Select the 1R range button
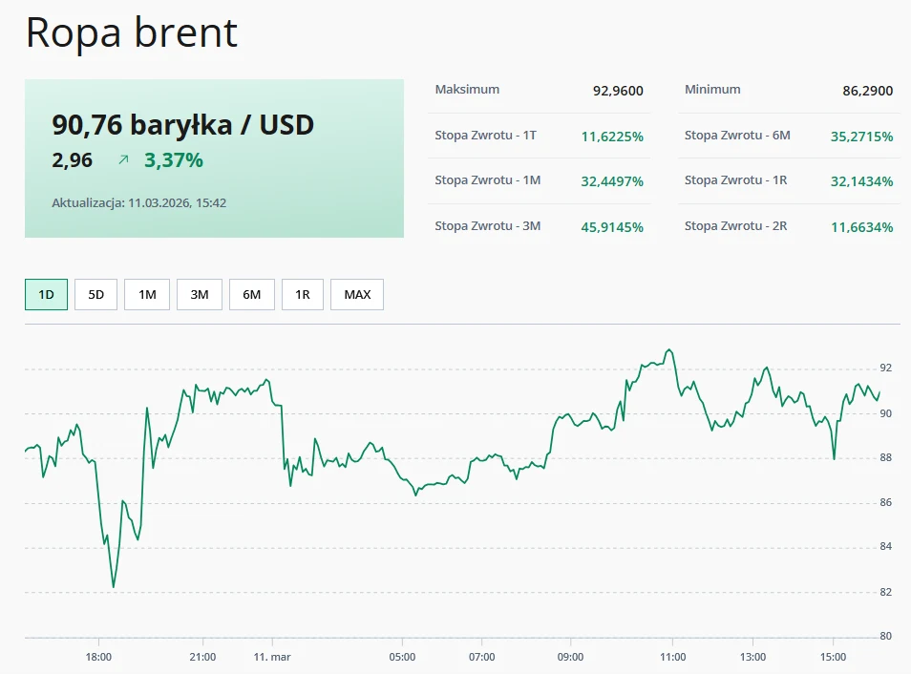This screenshot has width=911, height=674. tap(302, 294)
